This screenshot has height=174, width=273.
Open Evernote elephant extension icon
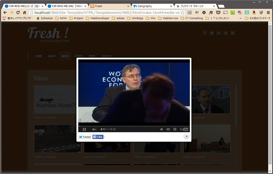click(x=211, y=13)
